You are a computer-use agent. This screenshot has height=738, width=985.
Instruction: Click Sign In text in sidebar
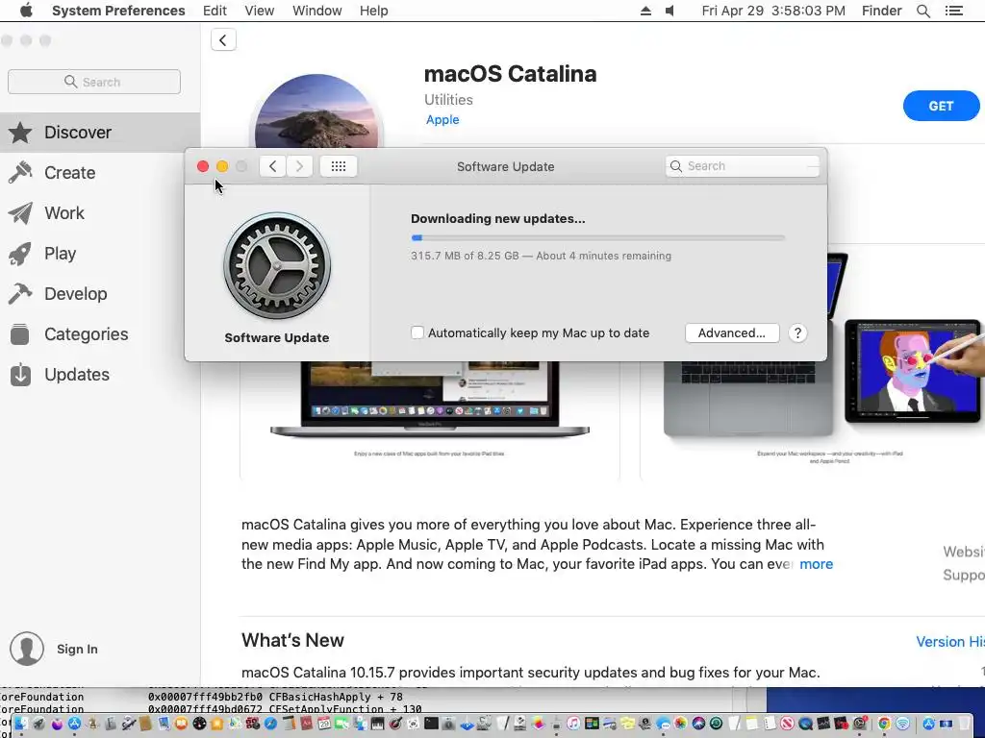click(77, 649)
